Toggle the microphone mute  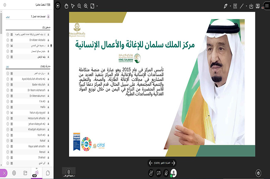coord(166,173)
